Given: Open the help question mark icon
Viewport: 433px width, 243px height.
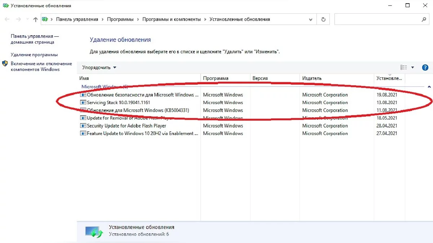Looking at the screenshot, I should pyautogui.click(x=425, y=67).
